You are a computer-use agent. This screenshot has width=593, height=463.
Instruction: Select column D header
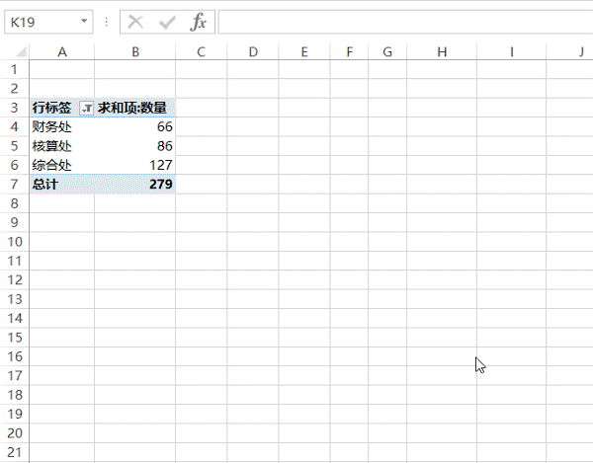click(x=253, y=51)
